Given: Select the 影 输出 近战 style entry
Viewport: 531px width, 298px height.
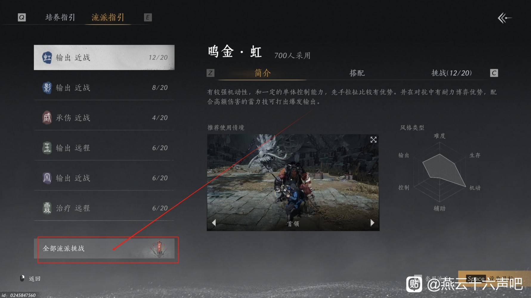Looking at the screenshot, I should coord(104,88).
